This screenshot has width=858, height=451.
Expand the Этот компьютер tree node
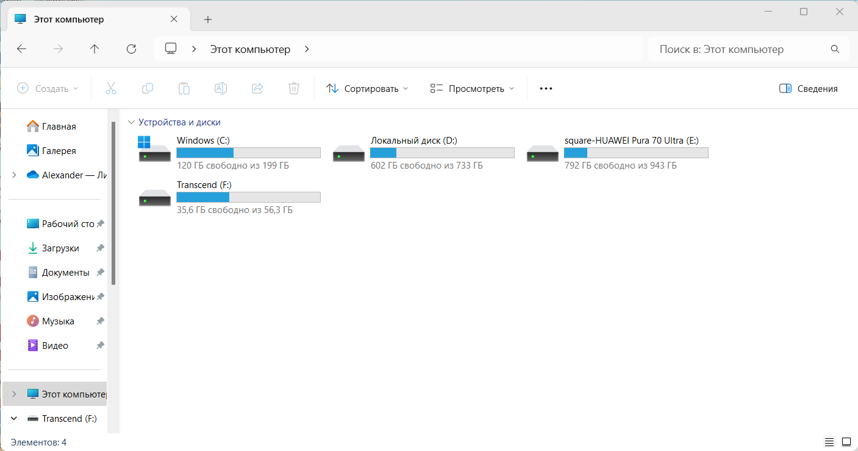point(14,394)
